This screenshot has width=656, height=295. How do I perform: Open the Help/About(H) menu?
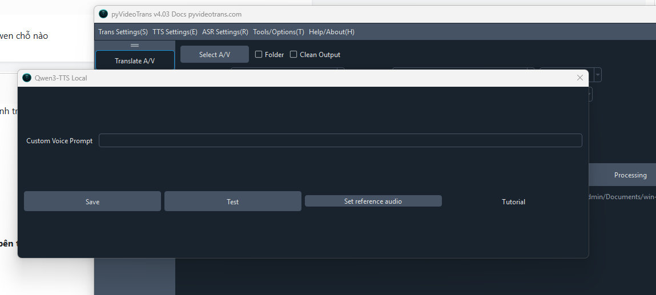tap(331, 32)
